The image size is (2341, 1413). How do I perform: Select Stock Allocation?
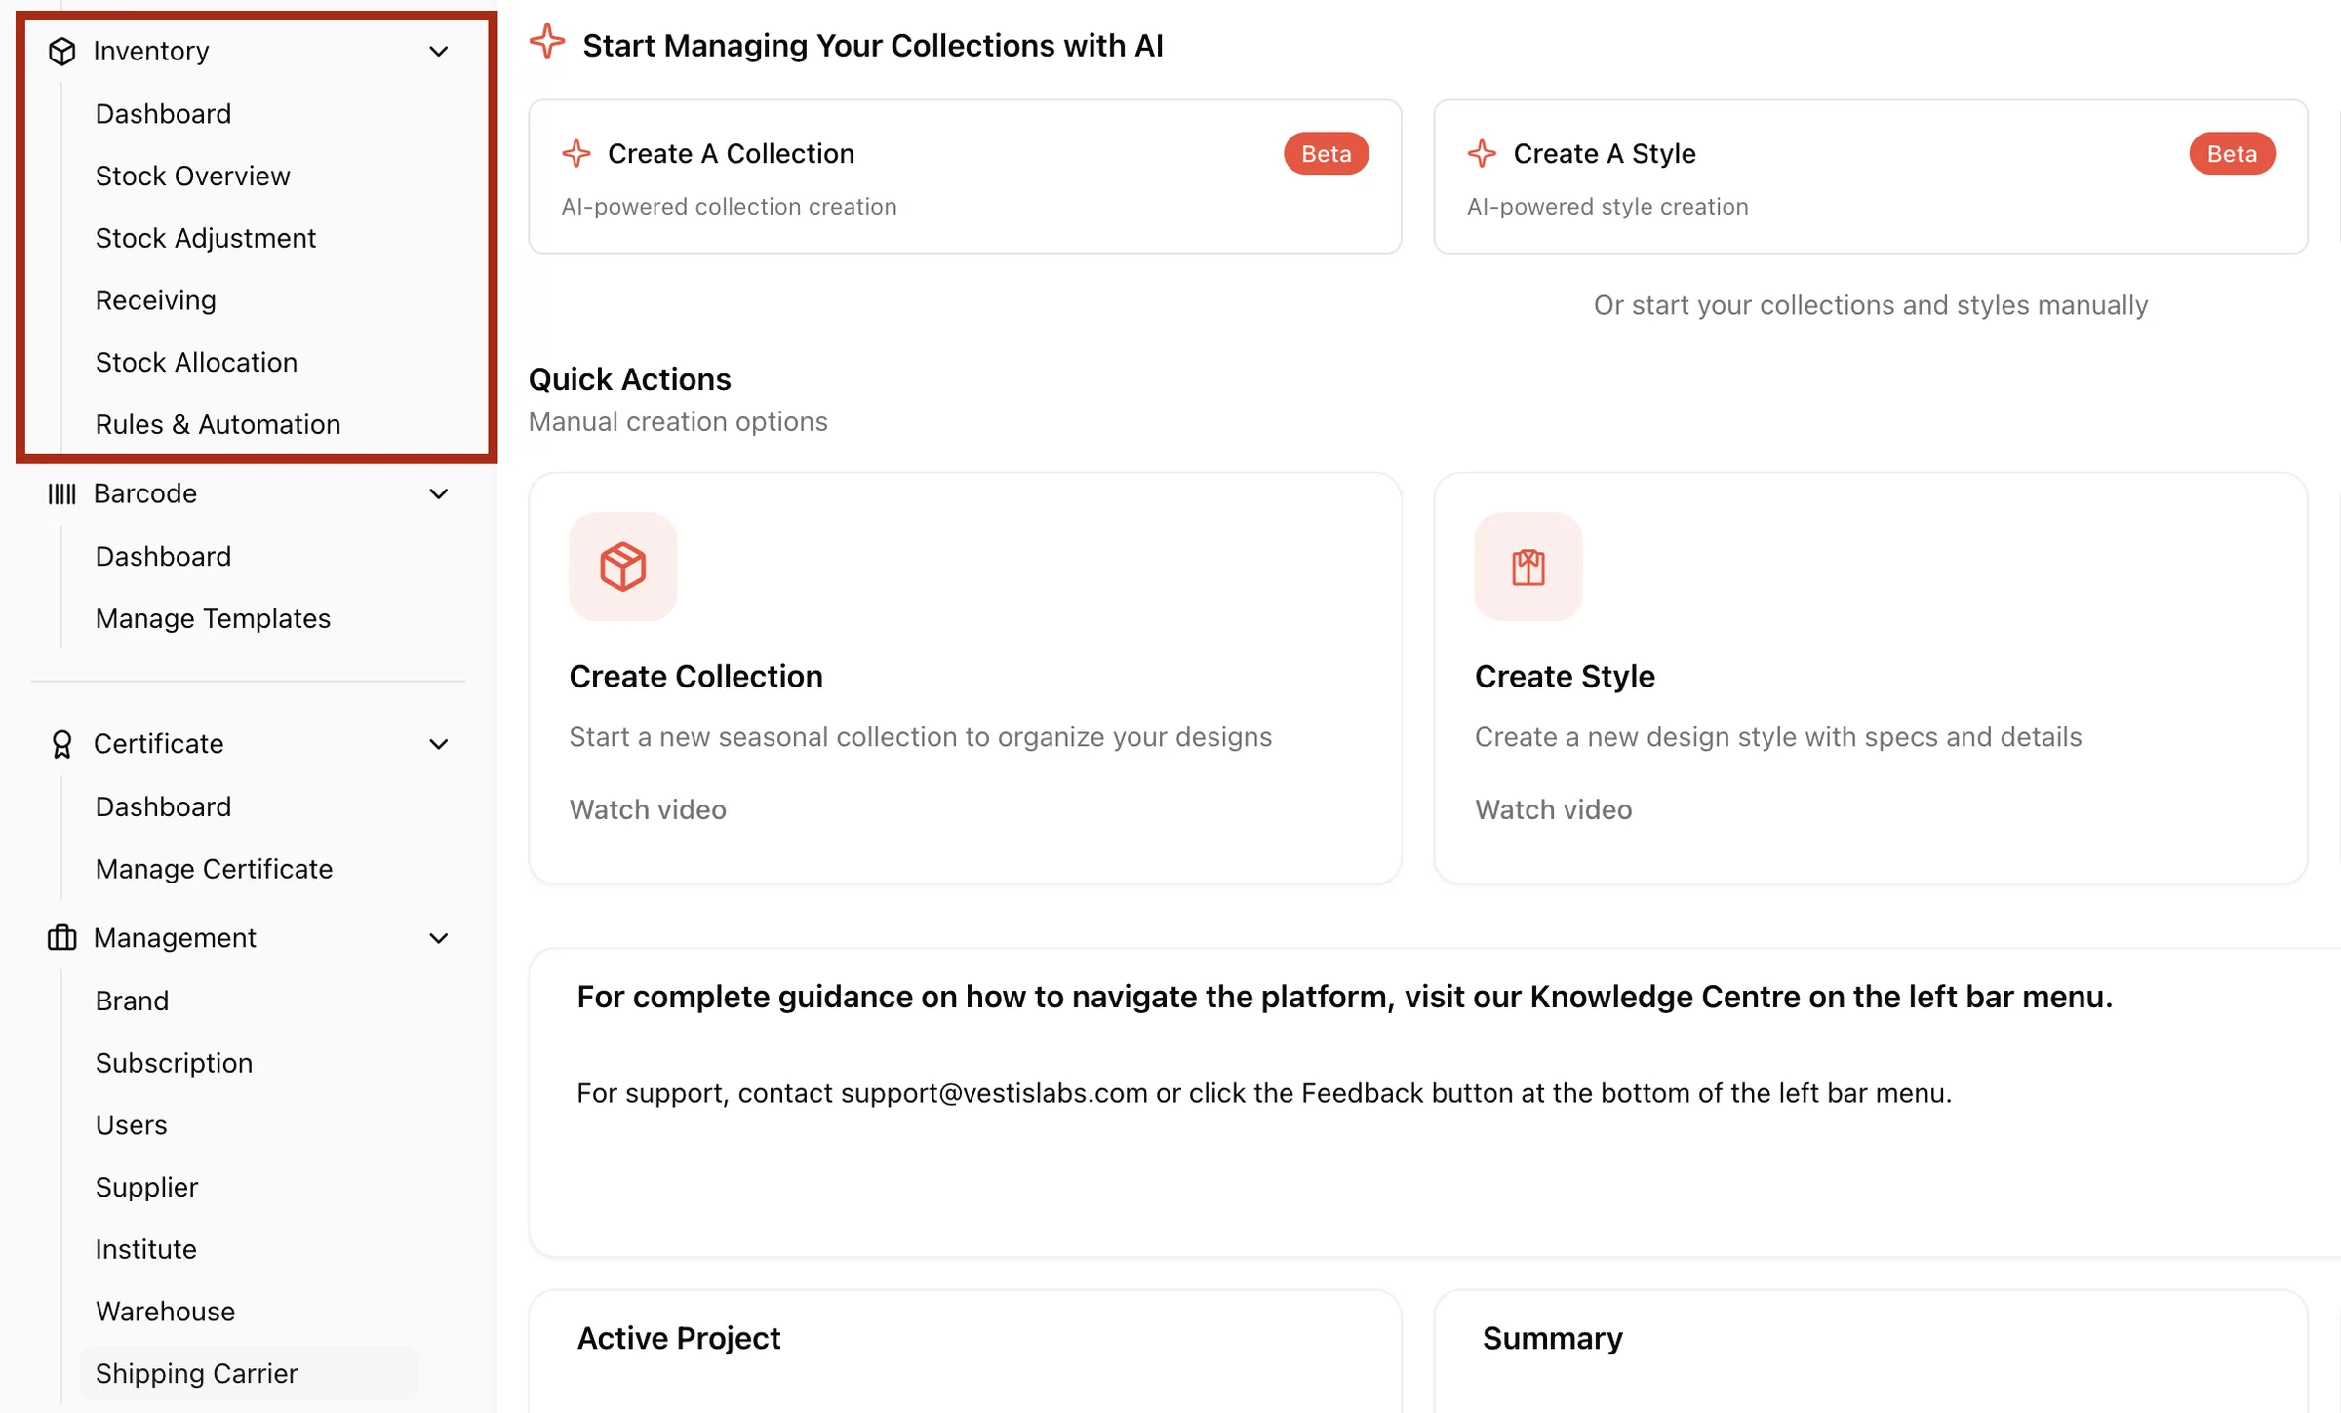196,362
